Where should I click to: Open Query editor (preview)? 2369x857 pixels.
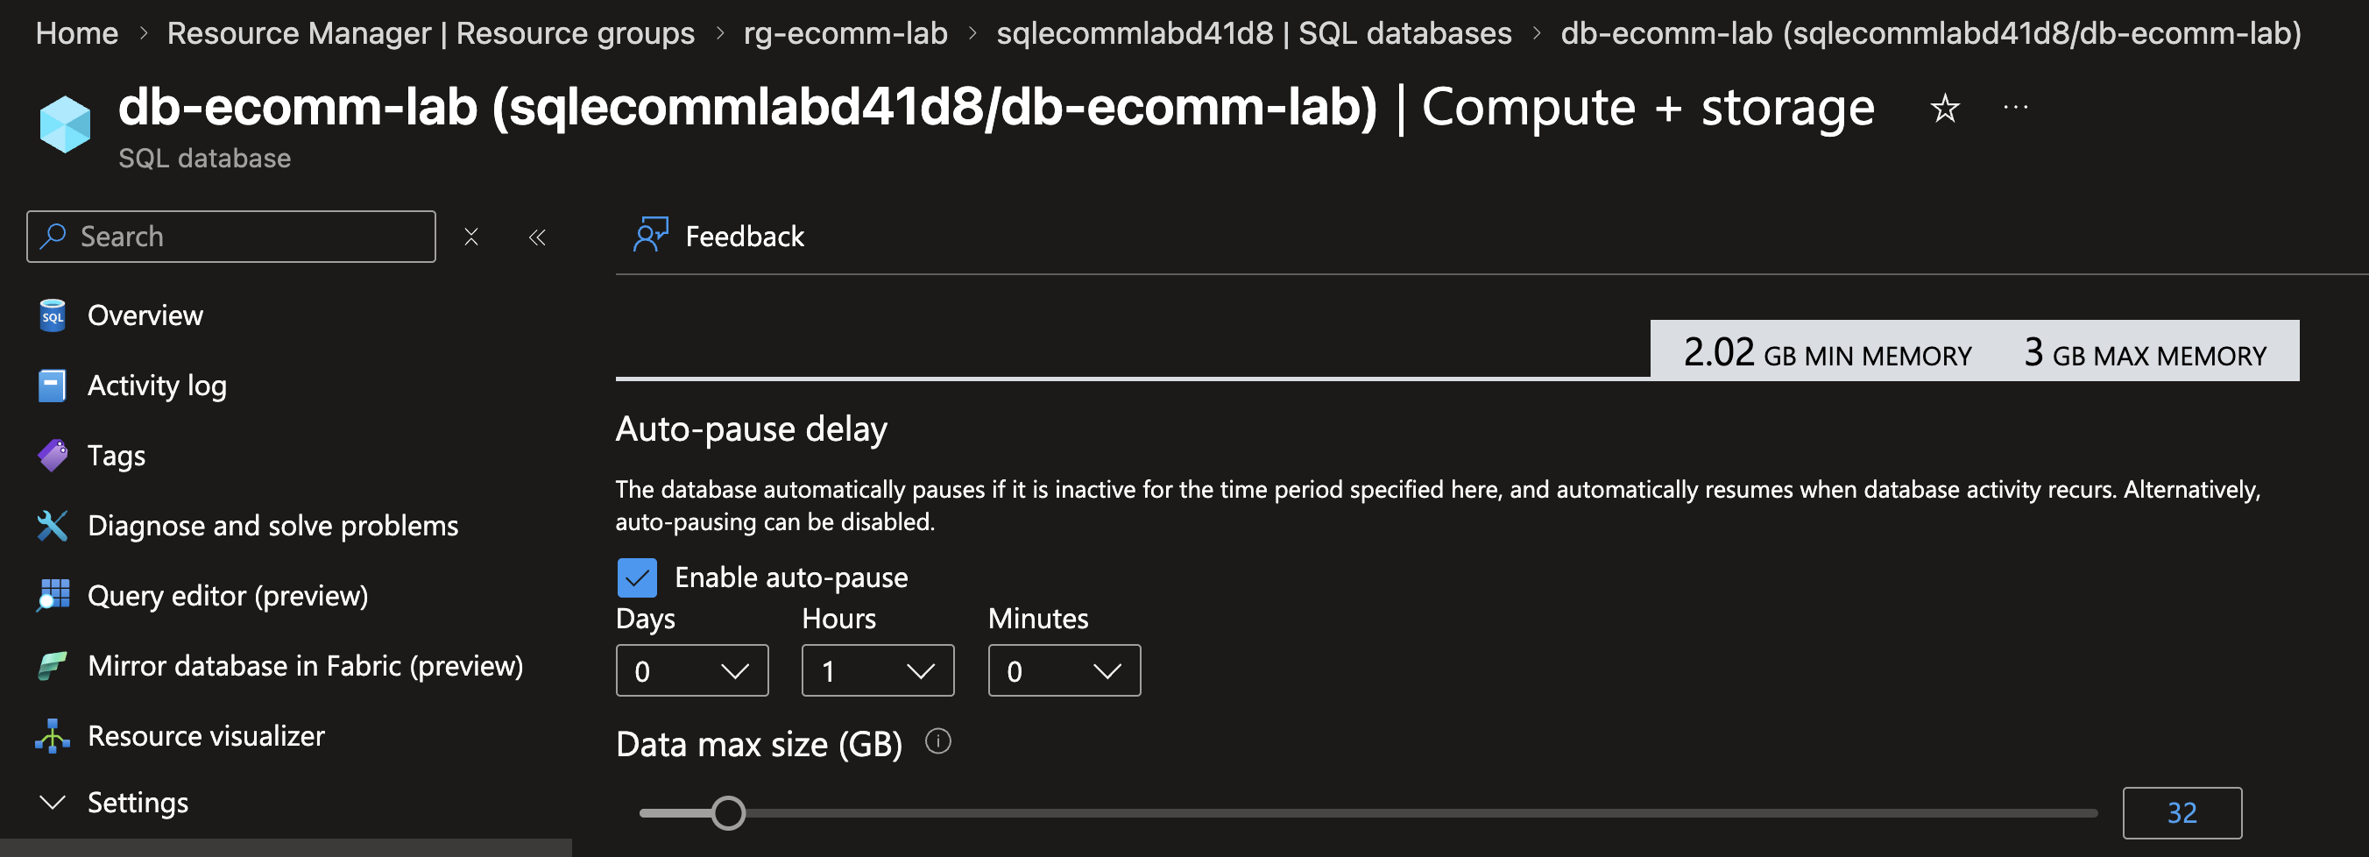pos(227,596)
